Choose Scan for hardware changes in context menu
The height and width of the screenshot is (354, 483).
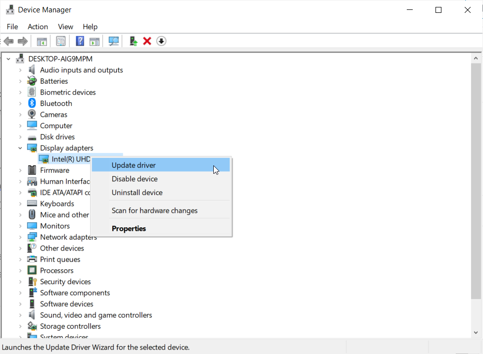[x=161, y=210]
